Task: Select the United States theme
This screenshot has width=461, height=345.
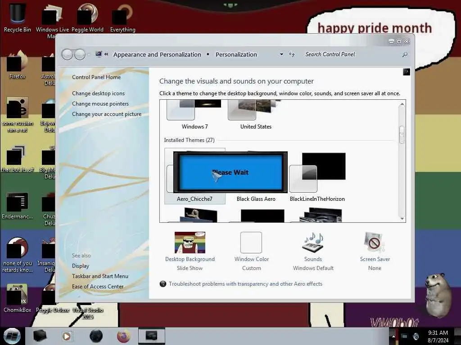Action: click(256, 115)
